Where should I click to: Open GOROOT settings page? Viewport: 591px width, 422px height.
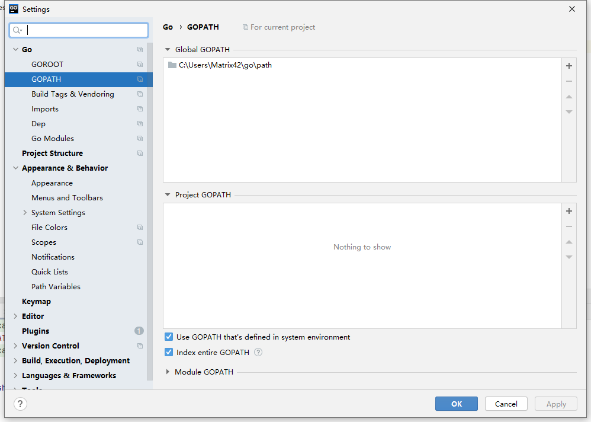point(47,65)
